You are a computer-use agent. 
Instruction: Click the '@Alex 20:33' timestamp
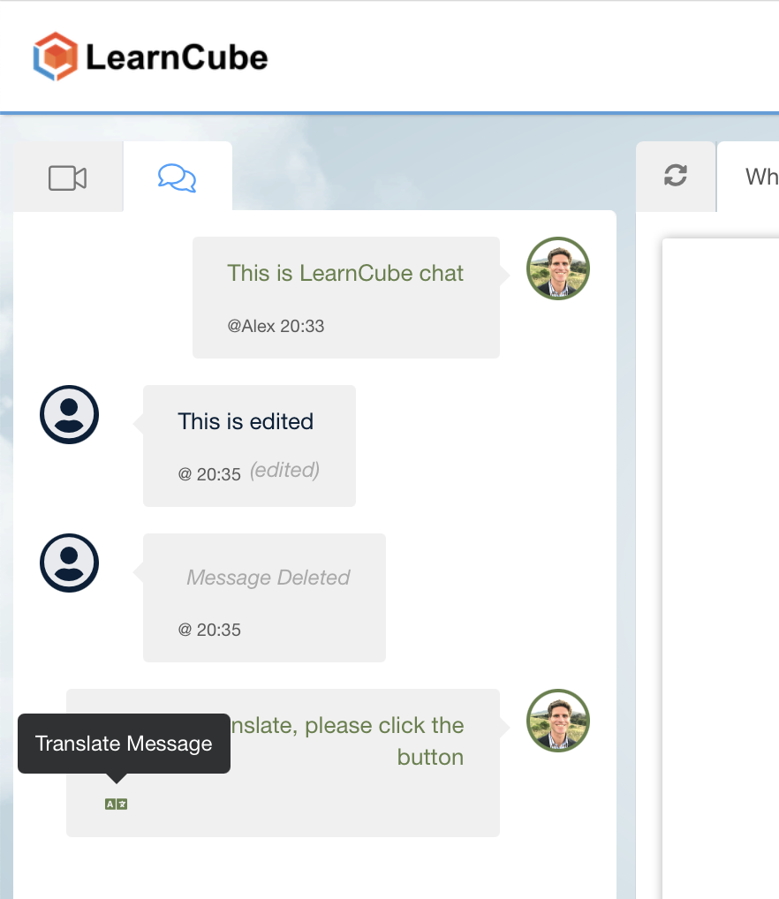(x=276, y=326)
